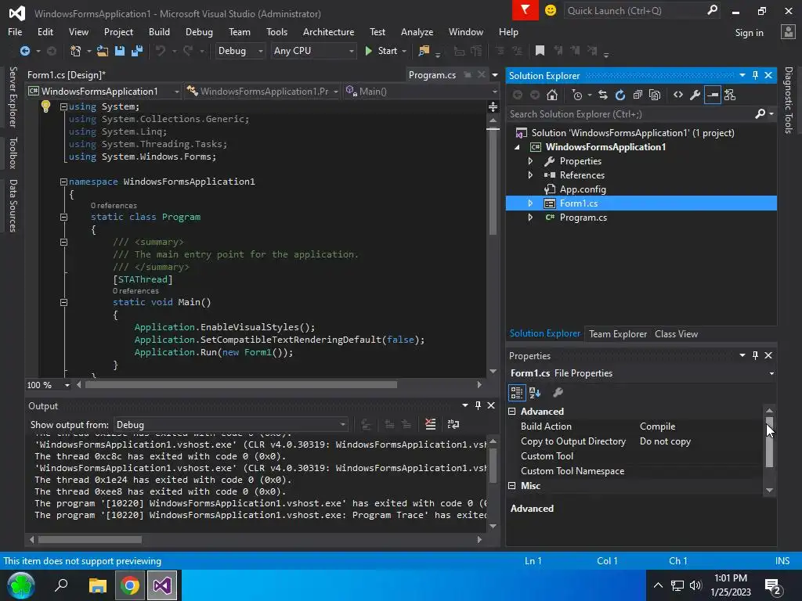Click the Properties panel vertical scrollbar thumb

point(769,442)
